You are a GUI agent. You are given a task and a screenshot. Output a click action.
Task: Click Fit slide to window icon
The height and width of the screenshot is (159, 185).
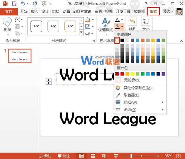pyautogui.click(x=179, y=156)
